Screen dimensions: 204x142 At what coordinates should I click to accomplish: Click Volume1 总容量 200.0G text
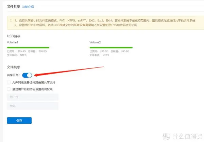pyautogui.click(x=37, y=52)
